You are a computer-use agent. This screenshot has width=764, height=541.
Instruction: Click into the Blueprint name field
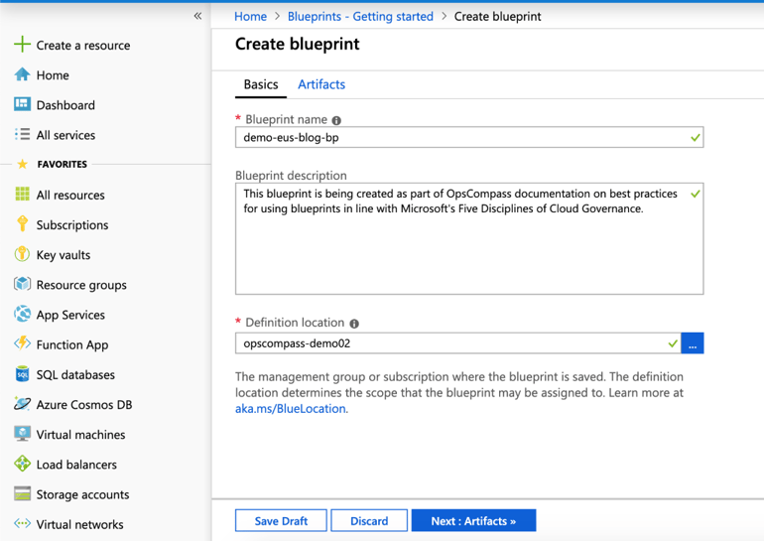click(x=469, y=137)
